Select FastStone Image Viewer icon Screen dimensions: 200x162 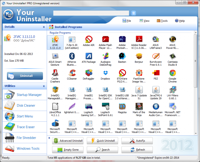click(139, 73)
